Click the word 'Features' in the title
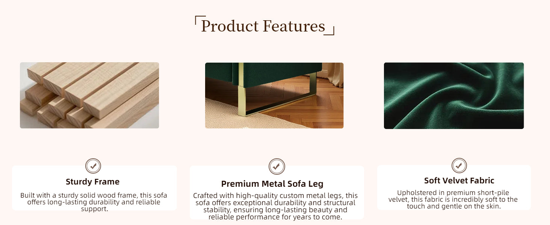The image size is (550, 225). point(294,26)
